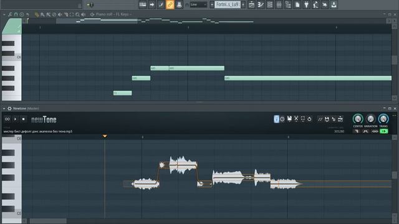Click the arrow countdown button in top toolbar
The height and width of the screenshot is (224, 399).
pos(152,4)
